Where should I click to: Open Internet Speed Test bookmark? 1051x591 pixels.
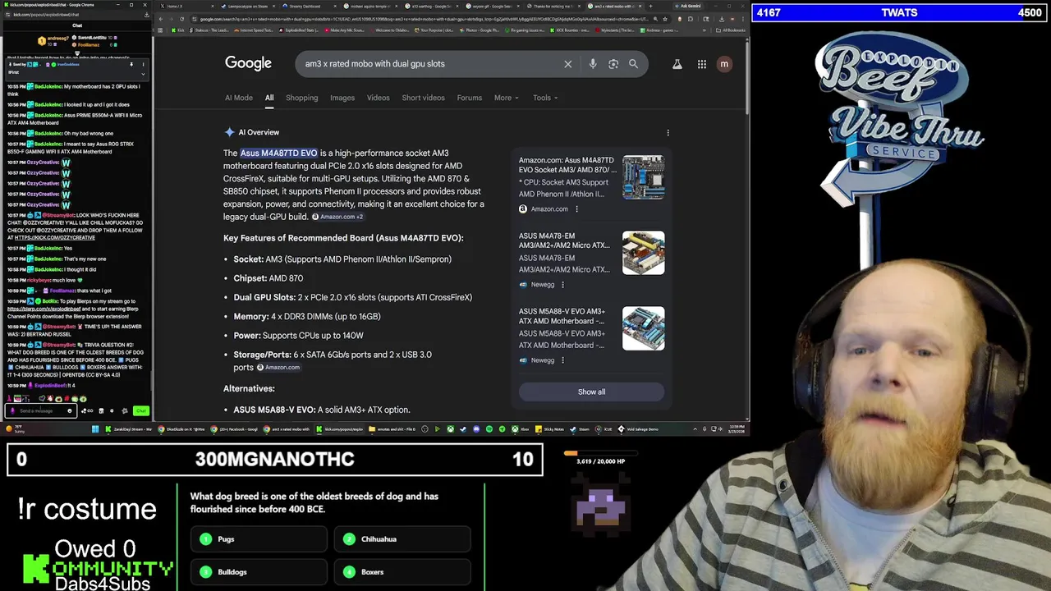(255, 30)
